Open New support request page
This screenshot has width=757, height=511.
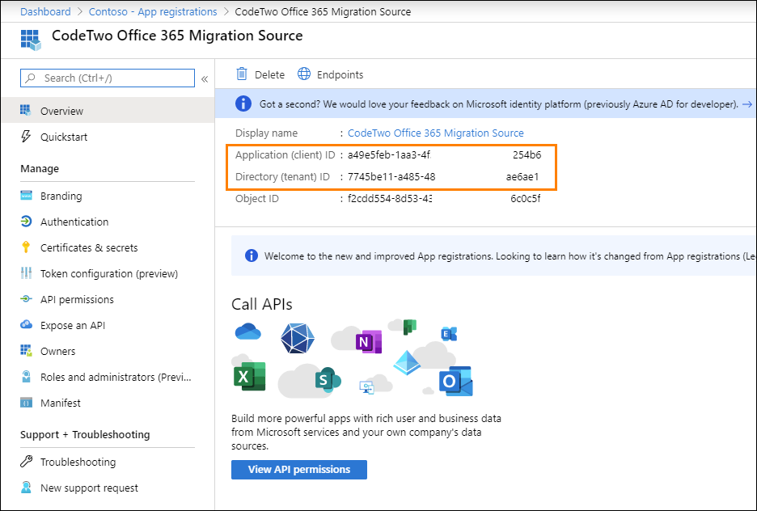pos(108,488)
